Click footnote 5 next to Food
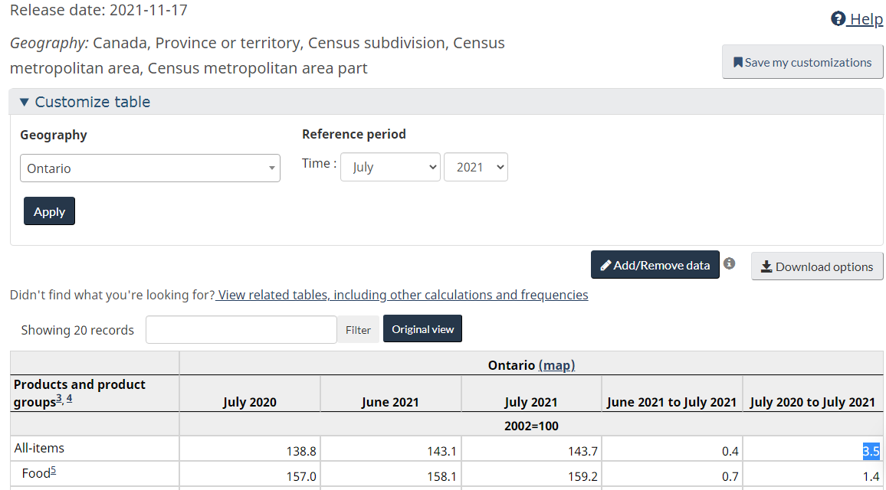This screenshot has height=490, width=886. pos(53,471)
